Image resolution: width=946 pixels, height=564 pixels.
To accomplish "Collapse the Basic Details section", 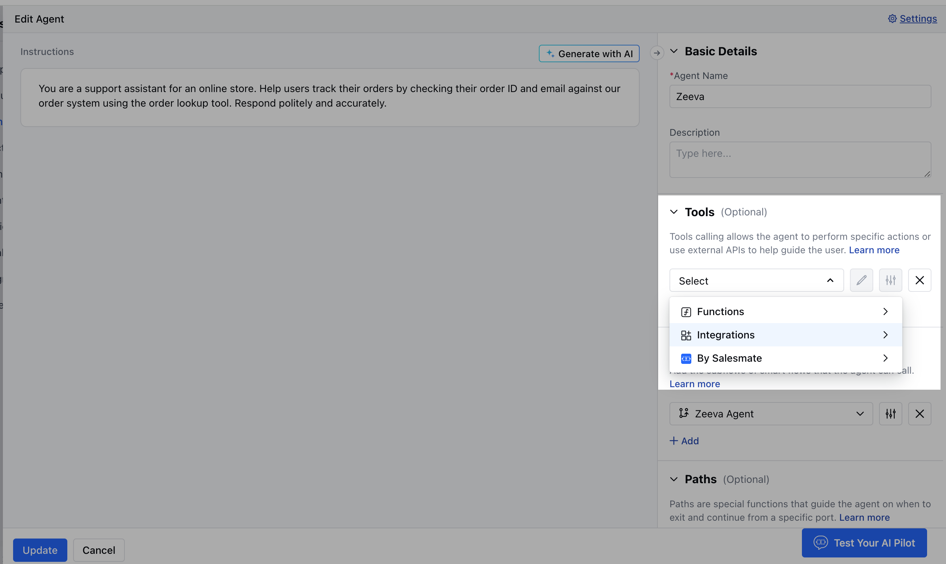I will click(673, 51).
